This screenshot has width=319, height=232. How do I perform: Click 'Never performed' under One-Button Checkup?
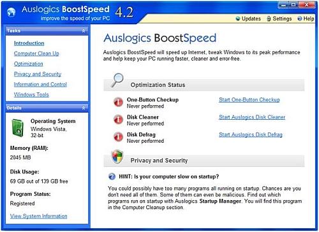click(x=145, y=106)
